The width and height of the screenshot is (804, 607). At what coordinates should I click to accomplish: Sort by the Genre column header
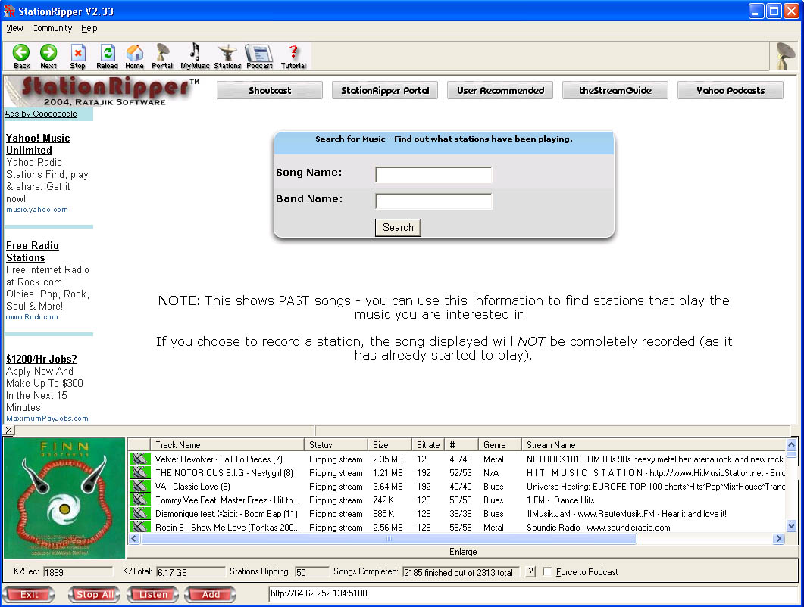(500, 444)
